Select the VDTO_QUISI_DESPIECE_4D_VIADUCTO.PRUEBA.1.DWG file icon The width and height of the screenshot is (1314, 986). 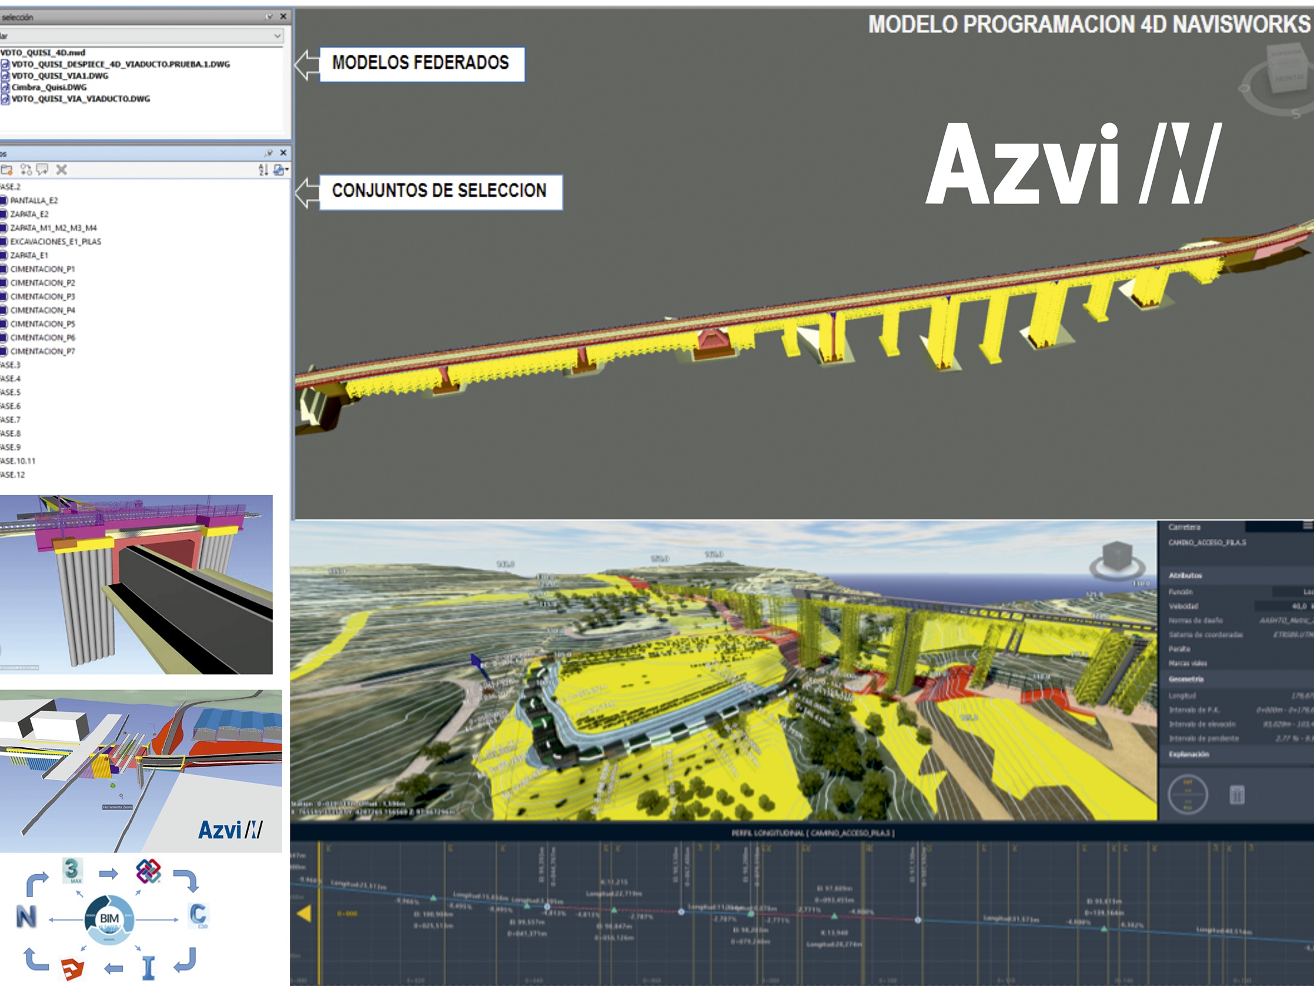(5, 64)
